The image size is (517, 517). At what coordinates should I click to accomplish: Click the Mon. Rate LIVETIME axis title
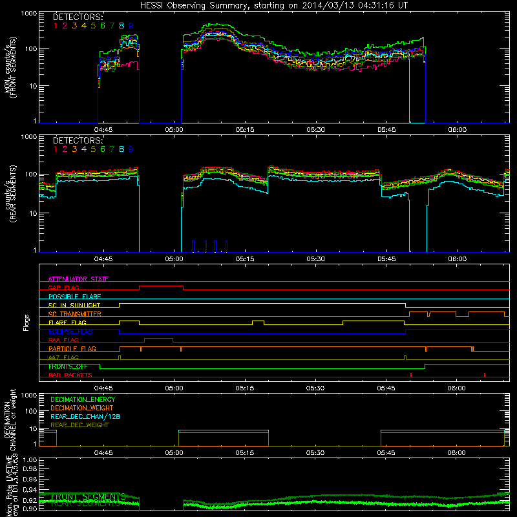point(12,485)
